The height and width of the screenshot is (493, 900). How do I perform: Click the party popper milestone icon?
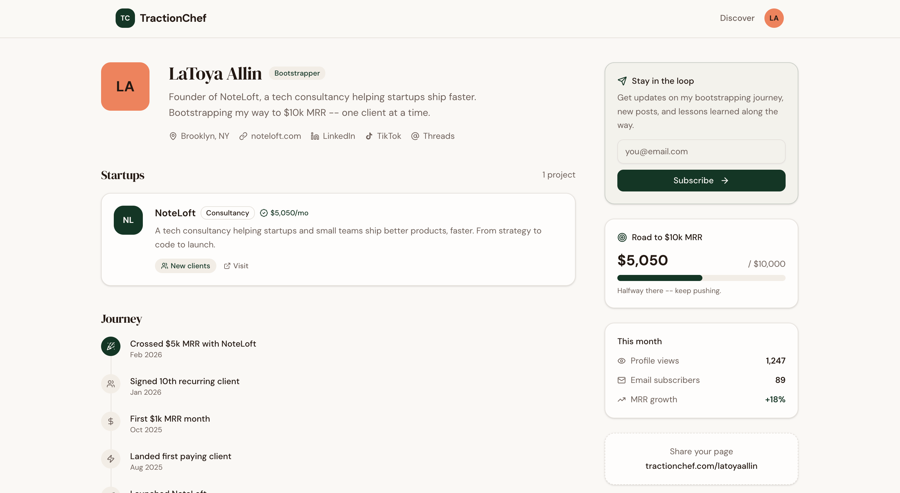(x=111, y=346)
